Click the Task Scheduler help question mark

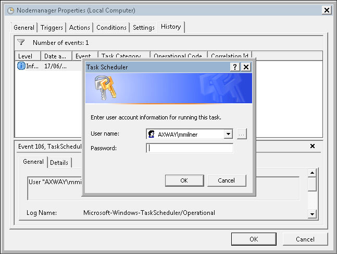point(235,67)
